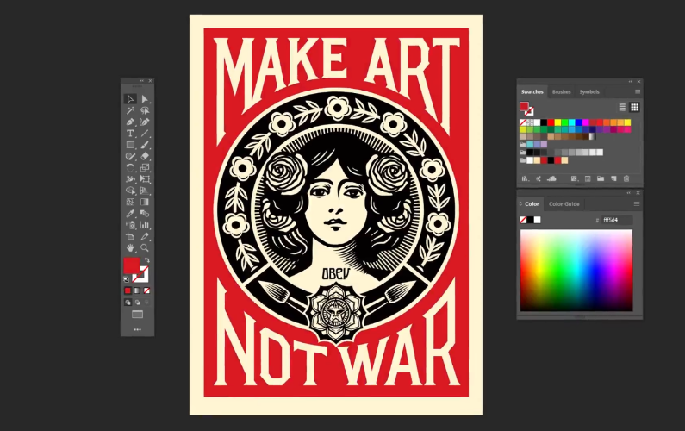Open the Swatches panel menu
The width and height of the screenshot is (685, 431).
(x=638, y=91)
